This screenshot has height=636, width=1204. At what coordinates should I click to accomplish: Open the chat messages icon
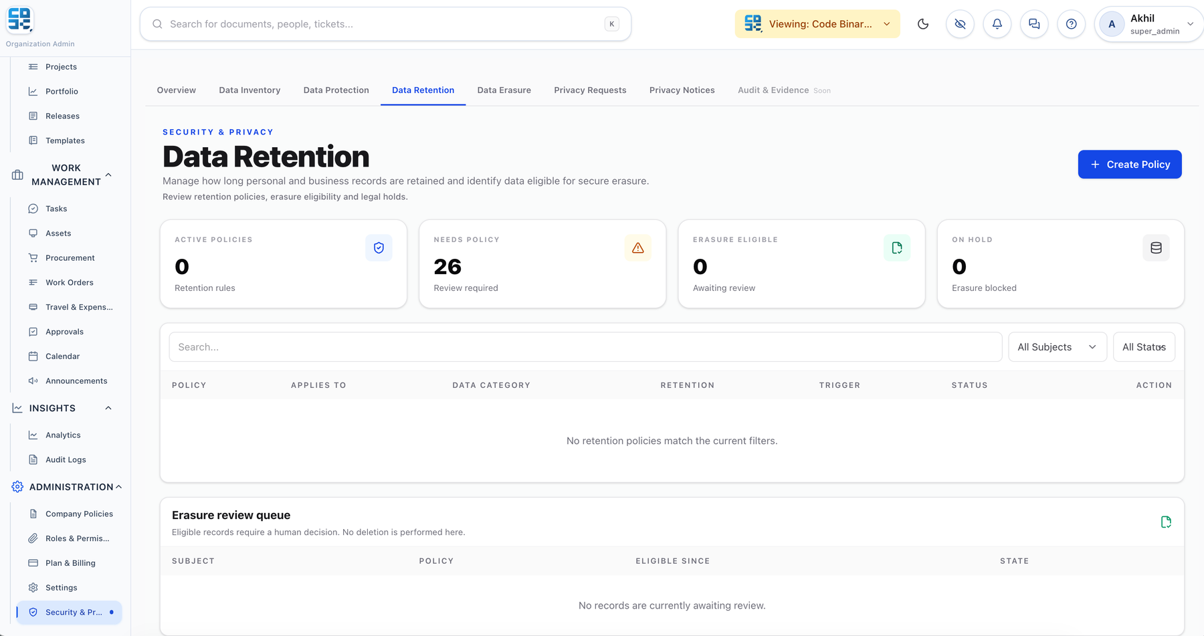1034,24
